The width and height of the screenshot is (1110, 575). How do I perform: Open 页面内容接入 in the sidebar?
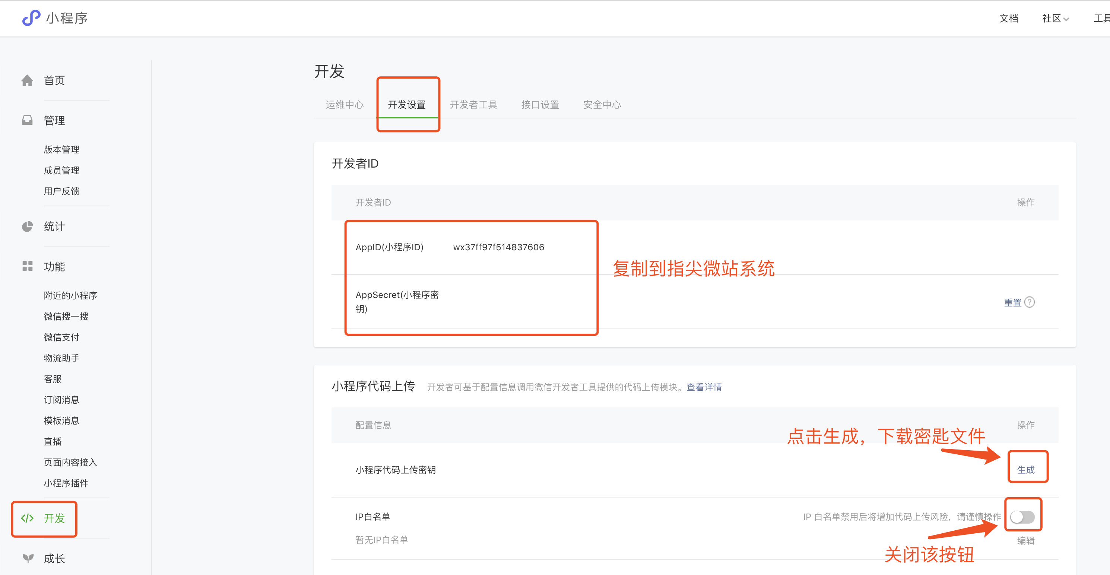pos(70,462)
